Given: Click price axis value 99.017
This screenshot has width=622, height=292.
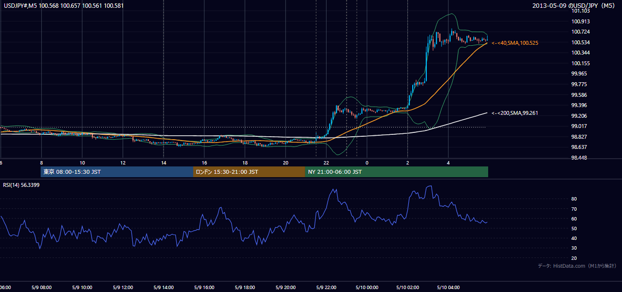Looking at the screenshot, I should [x=579, y=127].
